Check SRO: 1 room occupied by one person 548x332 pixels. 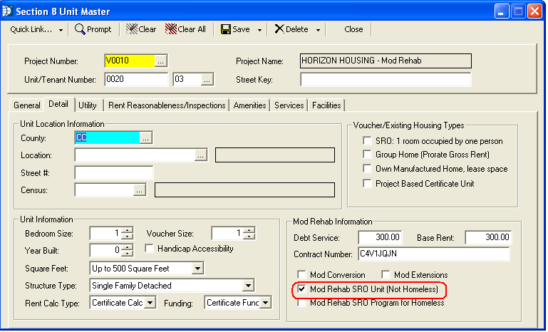(367, 141)
